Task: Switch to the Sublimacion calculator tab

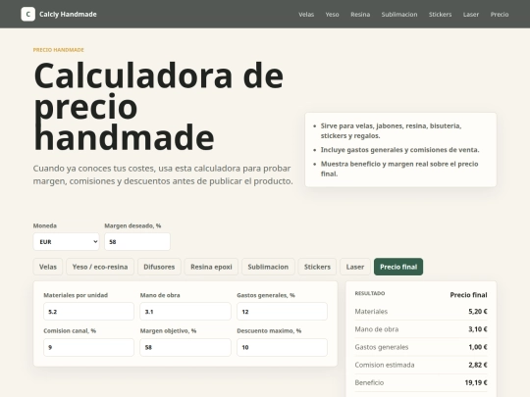Action: point(268,267)
